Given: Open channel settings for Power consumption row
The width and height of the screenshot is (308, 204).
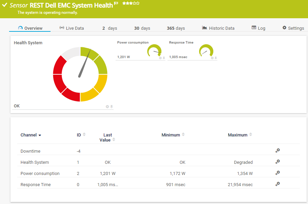Looking at the screenshot, I should click(x=277, y=173).
